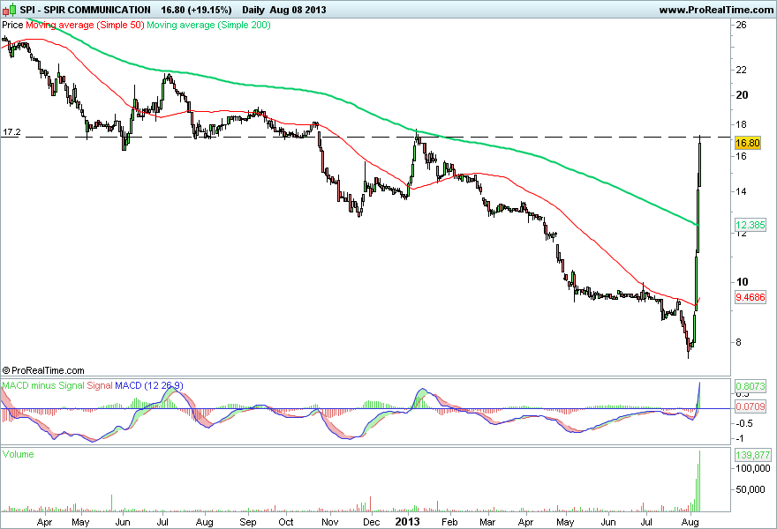Click the 0.8073 MACD value tag

(x=750, y=386)
